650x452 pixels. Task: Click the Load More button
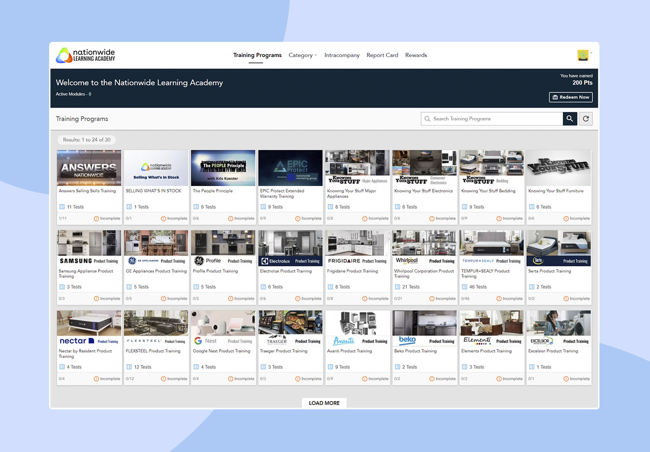pyautogui.click(x=324, y=403)
